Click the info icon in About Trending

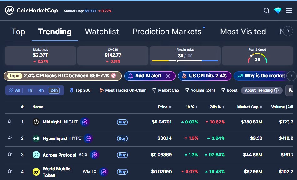[x=276, y=90]
